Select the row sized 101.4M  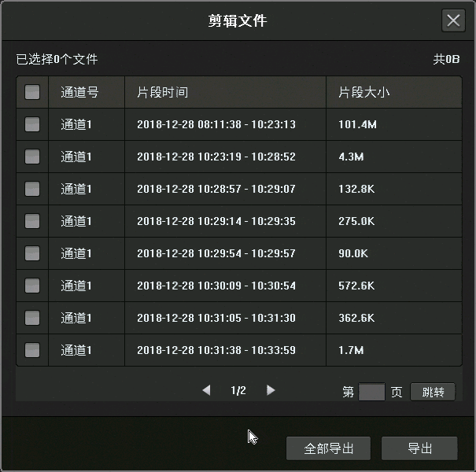coord(236,124)
